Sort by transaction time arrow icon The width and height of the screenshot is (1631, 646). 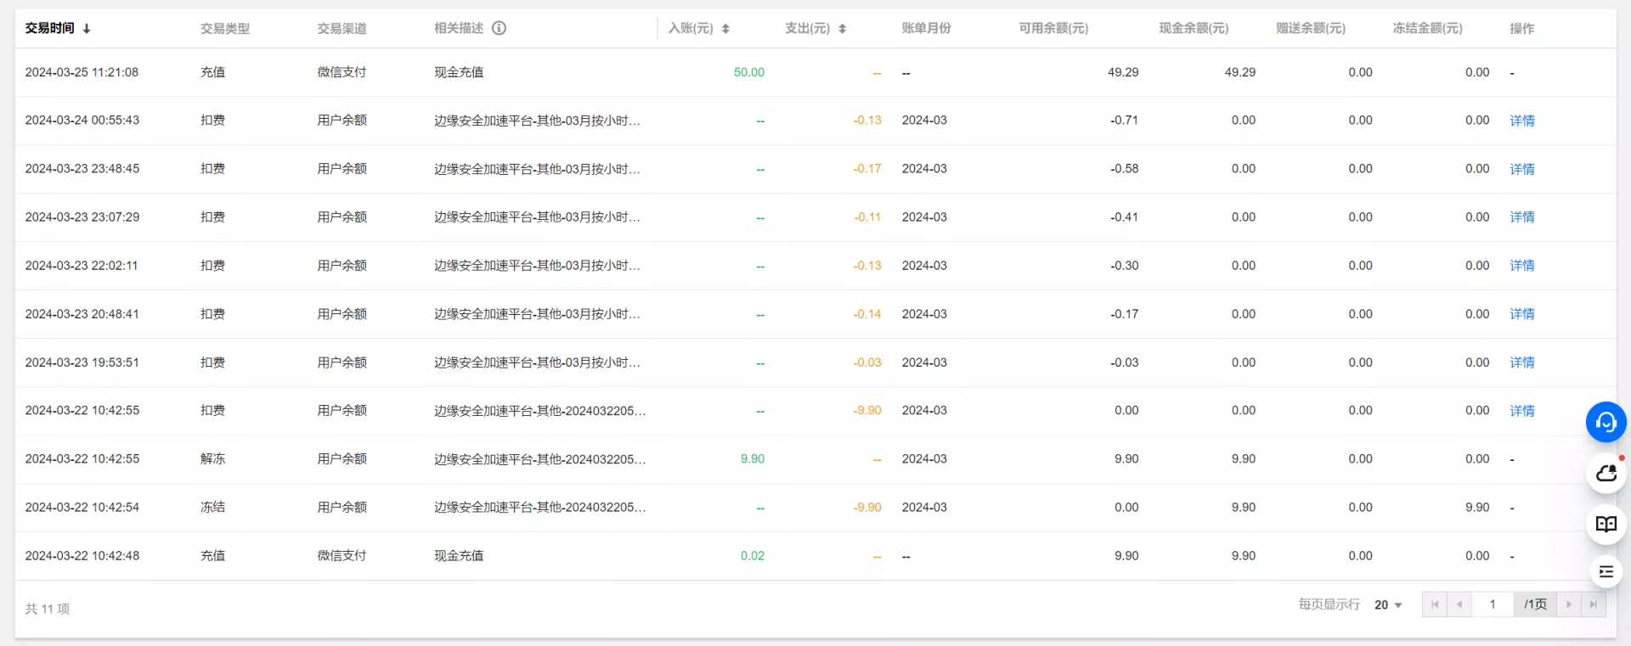click(87, 29)
